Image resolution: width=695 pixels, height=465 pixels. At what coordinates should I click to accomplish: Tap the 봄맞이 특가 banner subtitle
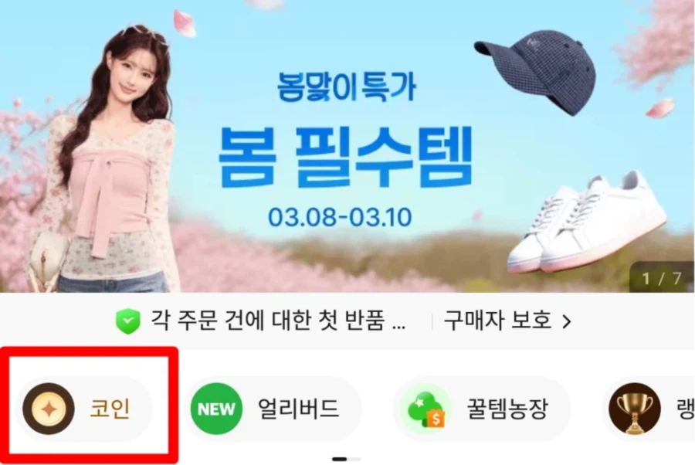click(347, 86)
